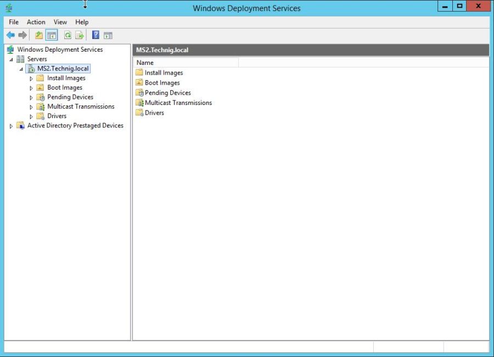Click the Forward arrow toolbar icon
Viewport: 494px width, 357px height.
23,35
